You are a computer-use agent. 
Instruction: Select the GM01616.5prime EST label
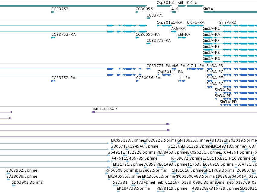click(188, 170)
